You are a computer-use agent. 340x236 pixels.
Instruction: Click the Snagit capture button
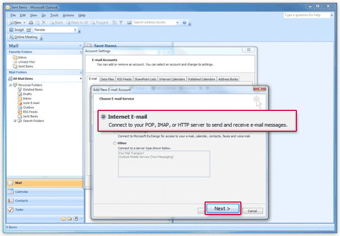point(16,29)
